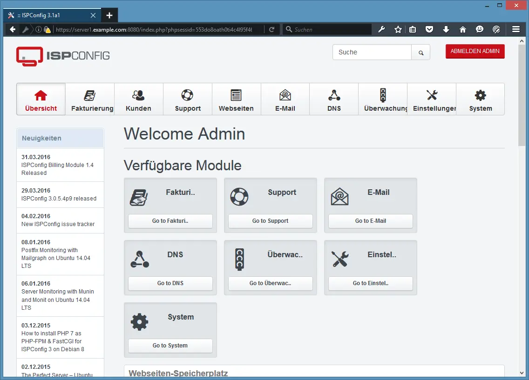Viewport: 529px width, 380px height.
Task: Log out with ABMELDEN ADMIN button
Action: click(x=475, y=51)
